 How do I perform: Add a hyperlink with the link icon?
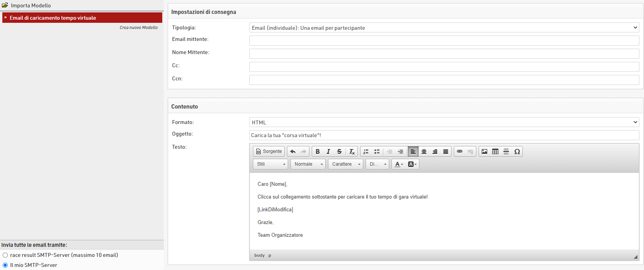460,151
